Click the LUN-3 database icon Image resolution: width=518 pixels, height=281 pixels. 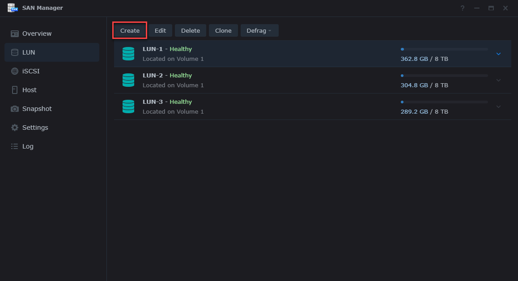point(128,106)
